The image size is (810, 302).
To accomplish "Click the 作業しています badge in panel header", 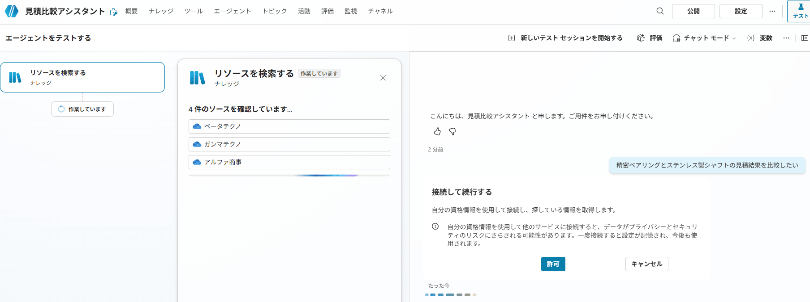I will click(x=319, y=73).
